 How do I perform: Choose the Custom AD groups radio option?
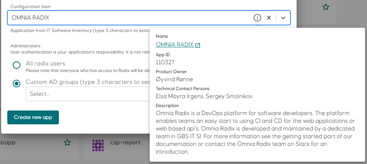pos(17,83)
